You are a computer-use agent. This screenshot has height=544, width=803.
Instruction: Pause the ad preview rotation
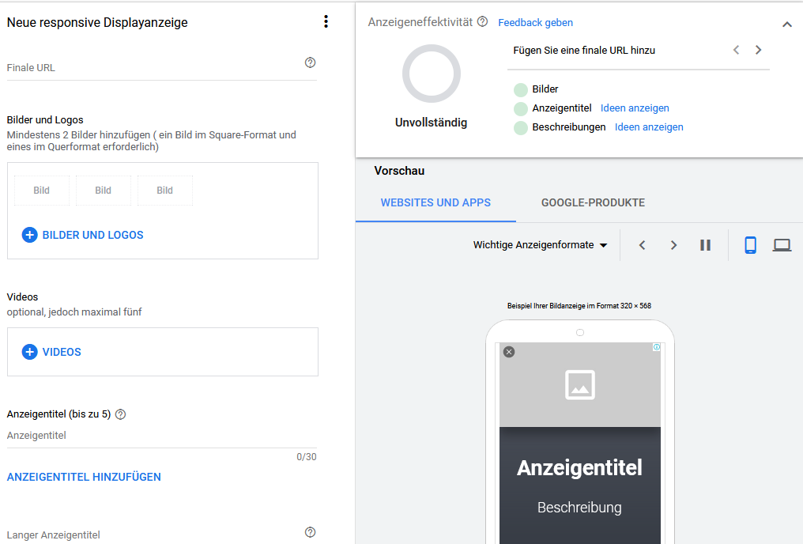pyautogui.click(x=705, y=245)
